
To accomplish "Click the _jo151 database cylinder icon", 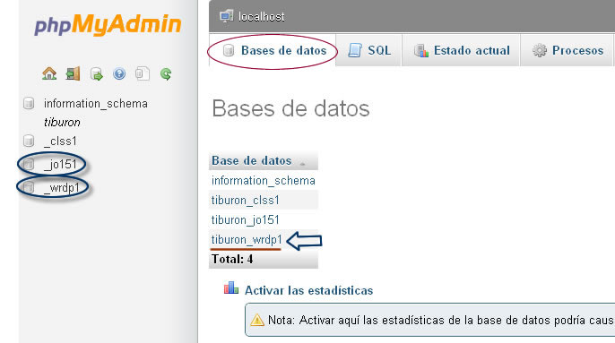I will click(x=29, y=164).
